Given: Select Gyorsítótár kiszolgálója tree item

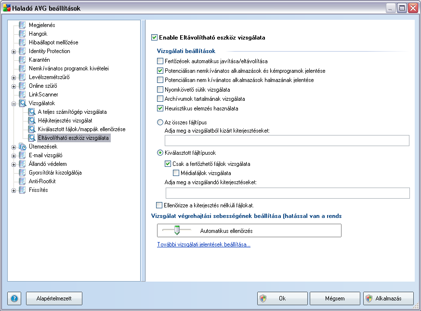Looking at the screenshot, I should point(55,173).
